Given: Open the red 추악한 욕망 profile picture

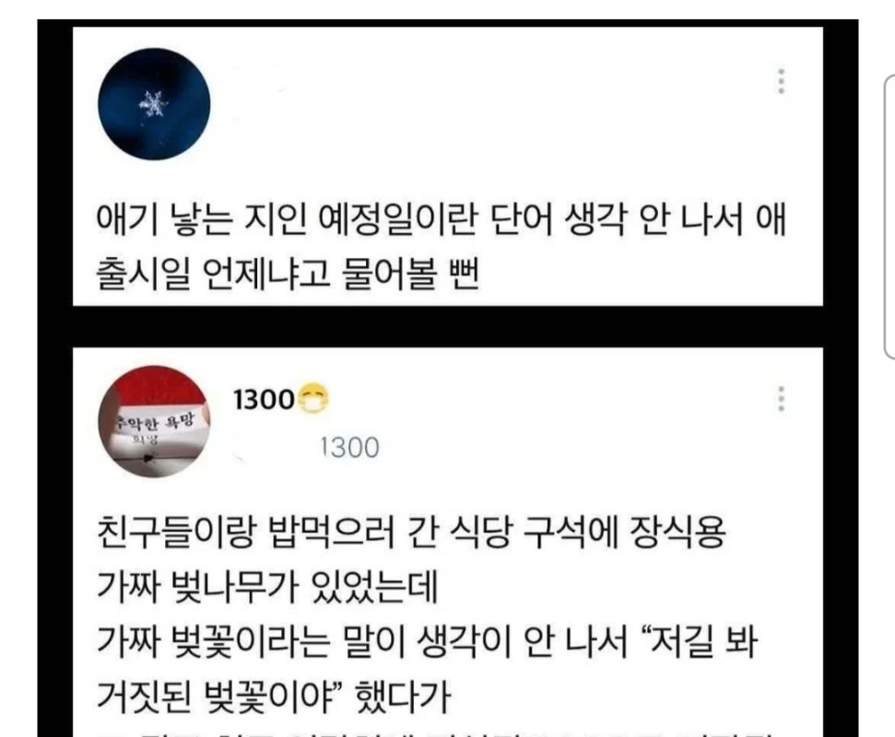Looking at the screenshot, I should [x=154, y=422].
